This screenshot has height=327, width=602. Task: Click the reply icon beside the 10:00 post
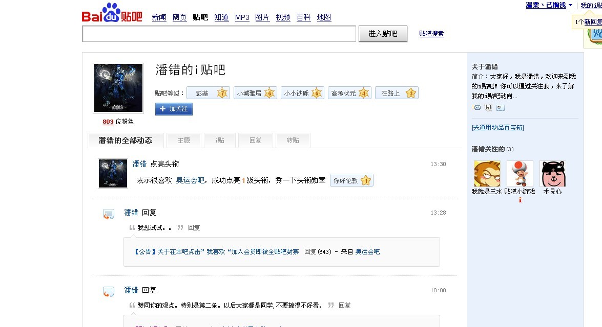109,292
